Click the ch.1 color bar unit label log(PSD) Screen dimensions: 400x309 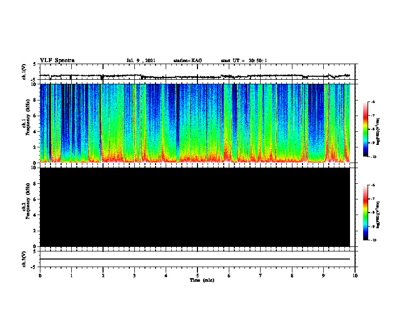378,132
